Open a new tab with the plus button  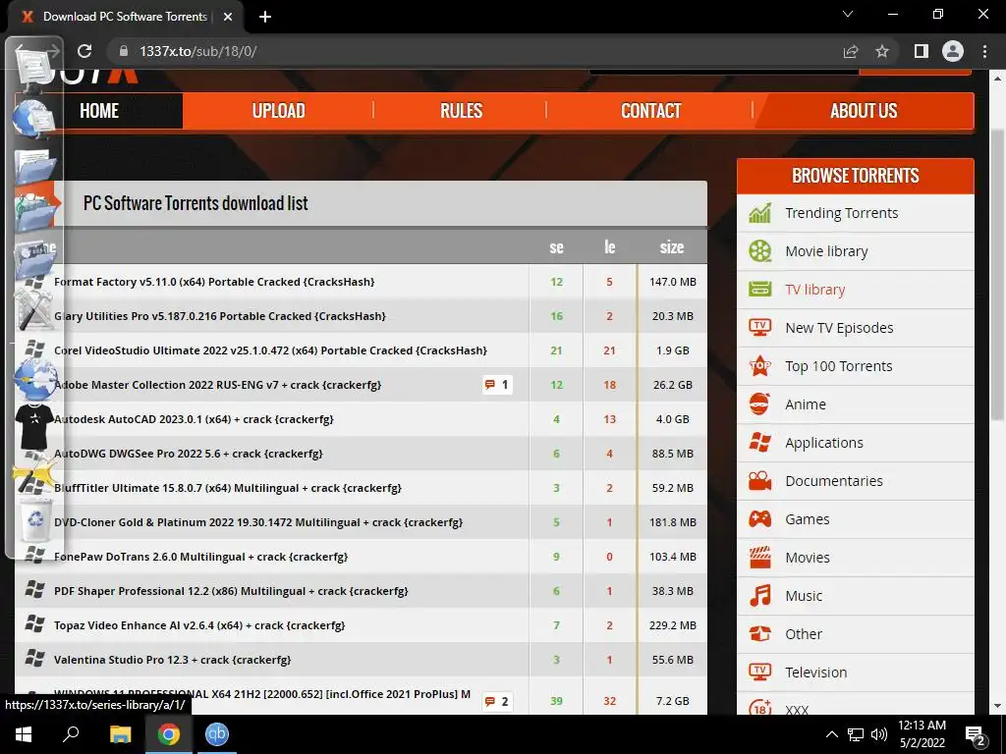(265, 17)
